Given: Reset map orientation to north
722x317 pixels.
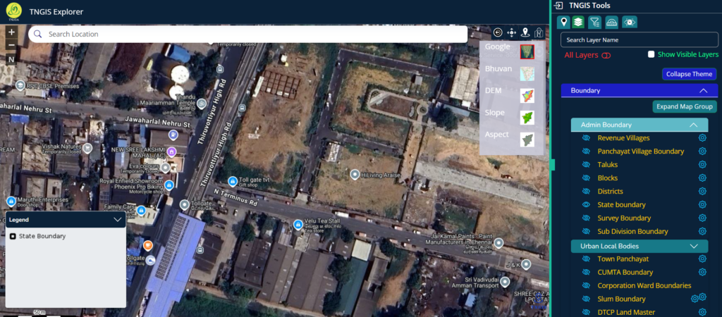Looking at the screenshot, I should [11, 60].
